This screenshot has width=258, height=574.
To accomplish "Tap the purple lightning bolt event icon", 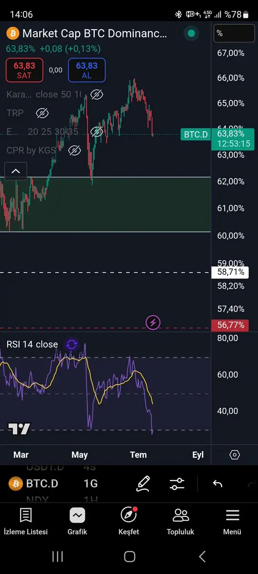I will coord(153,323).
